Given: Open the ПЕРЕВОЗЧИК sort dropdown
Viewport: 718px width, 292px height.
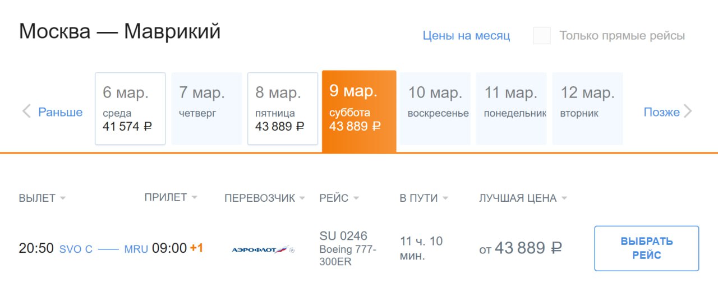Looking at the screenshot, I should point(302,198).
